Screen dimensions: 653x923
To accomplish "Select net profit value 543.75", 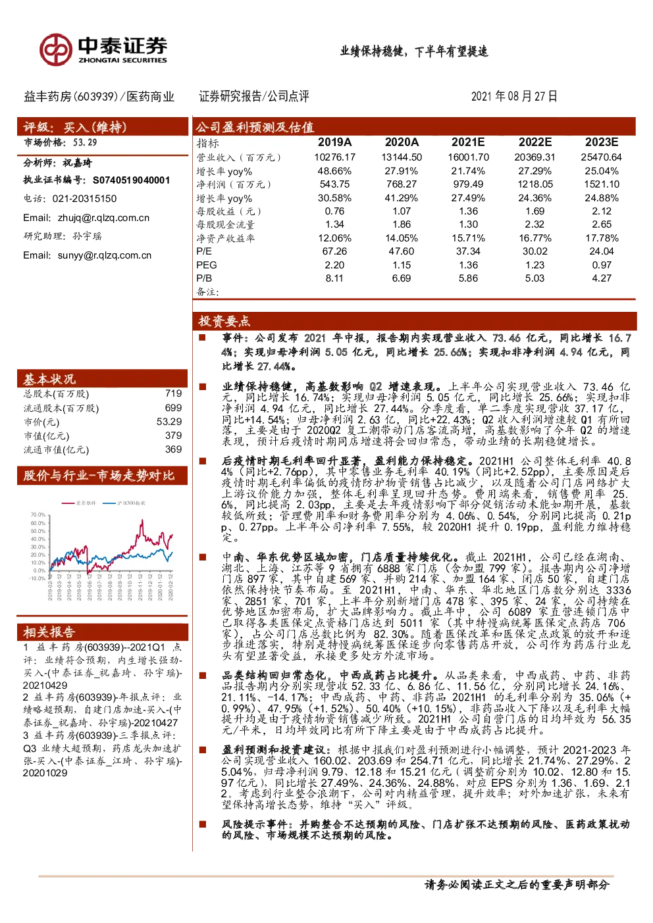I will click(x=334, y=184).
